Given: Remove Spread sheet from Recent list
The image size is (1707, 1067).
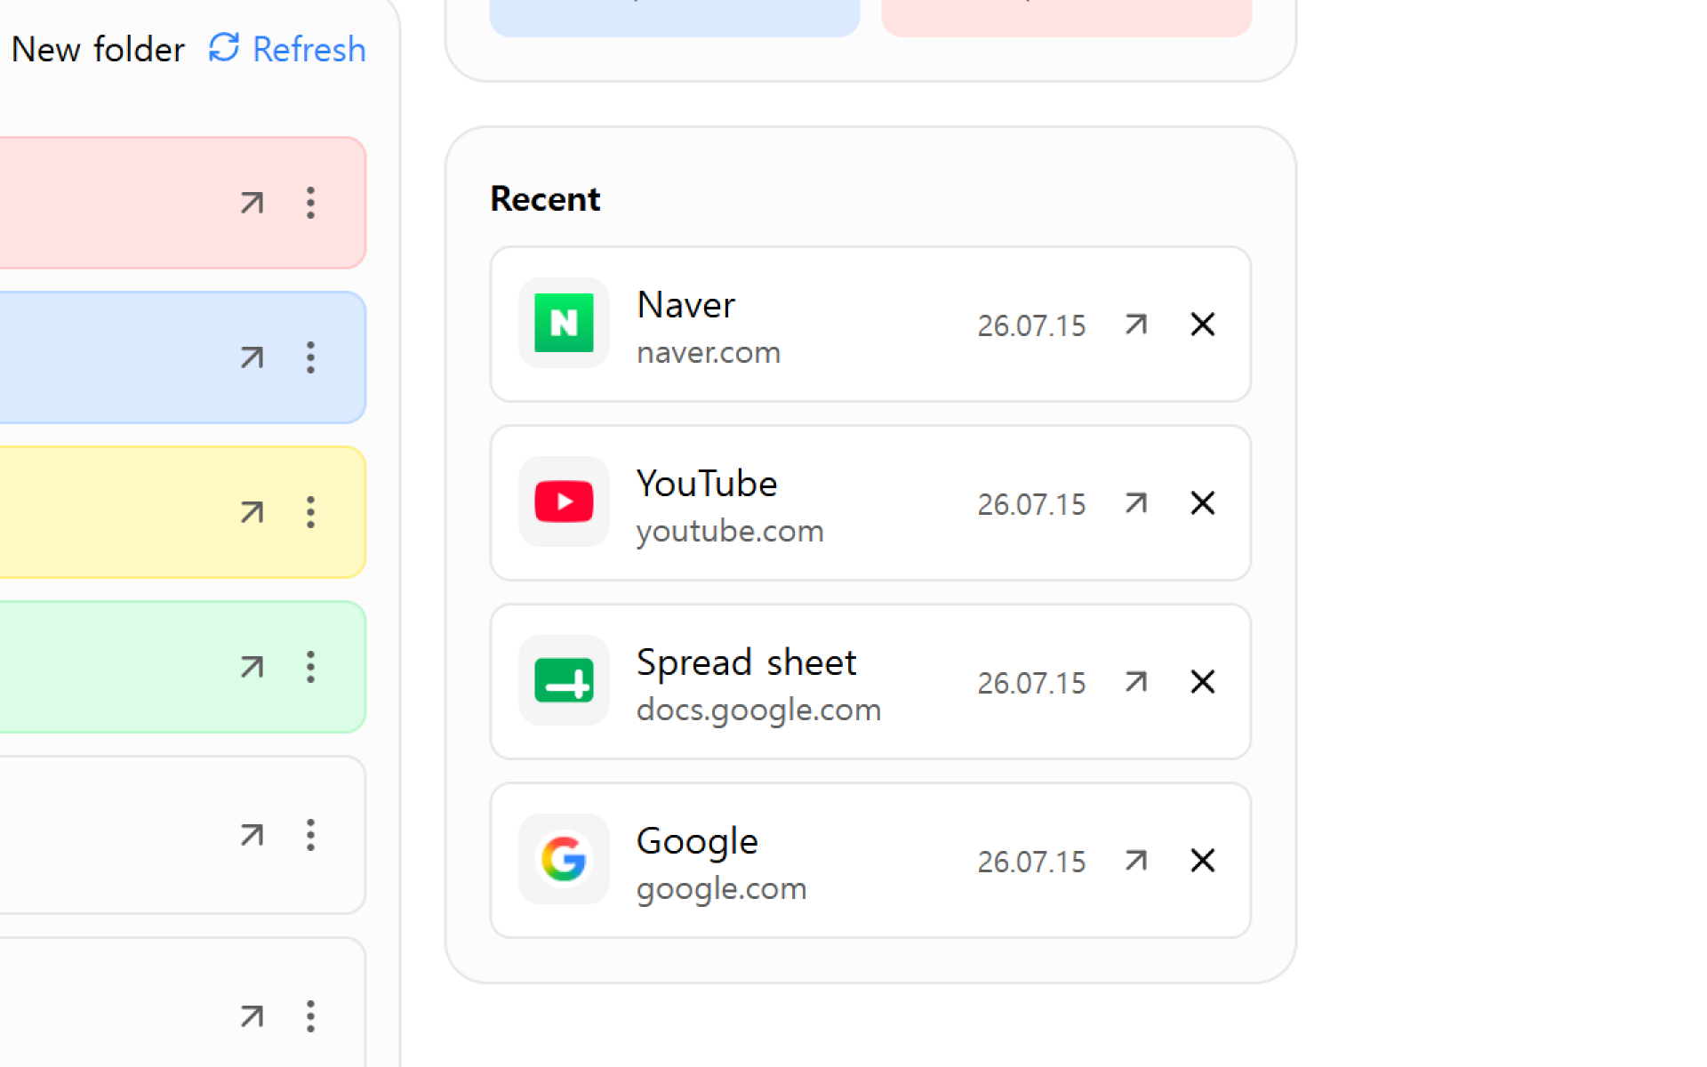Looking at the screenshot, I should [x=1203, y=682].
